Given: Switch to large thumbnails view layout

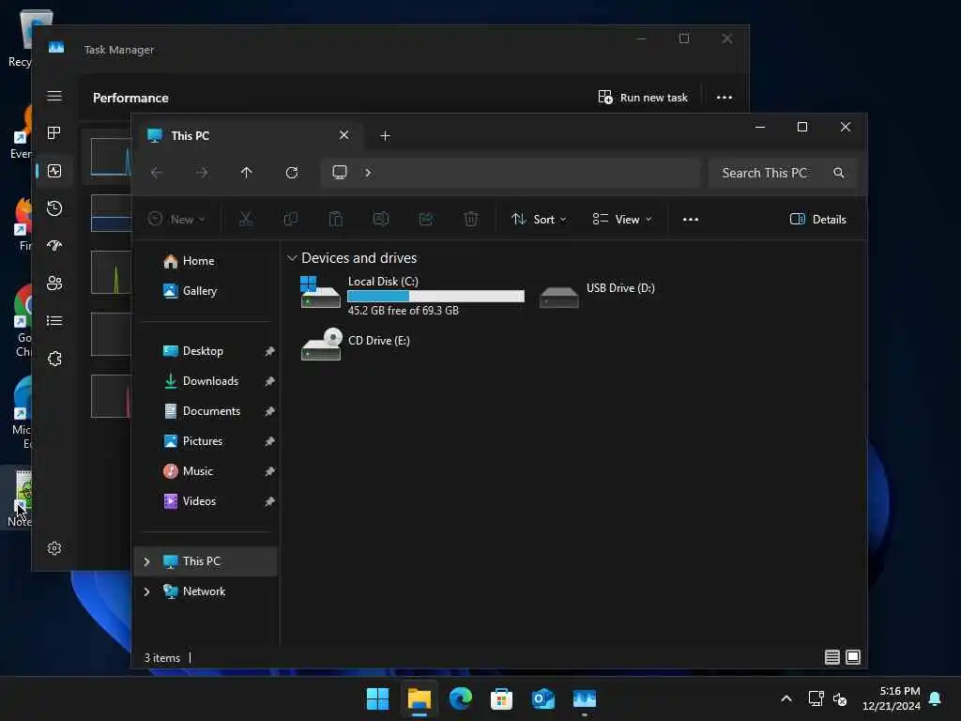Looking at the screenshot, I should [853, 657].
